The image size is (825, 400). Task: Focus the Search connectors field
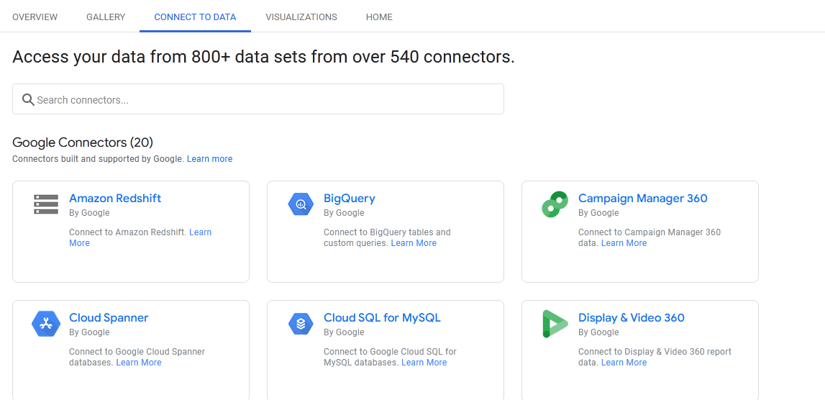(x=257, y=99)
